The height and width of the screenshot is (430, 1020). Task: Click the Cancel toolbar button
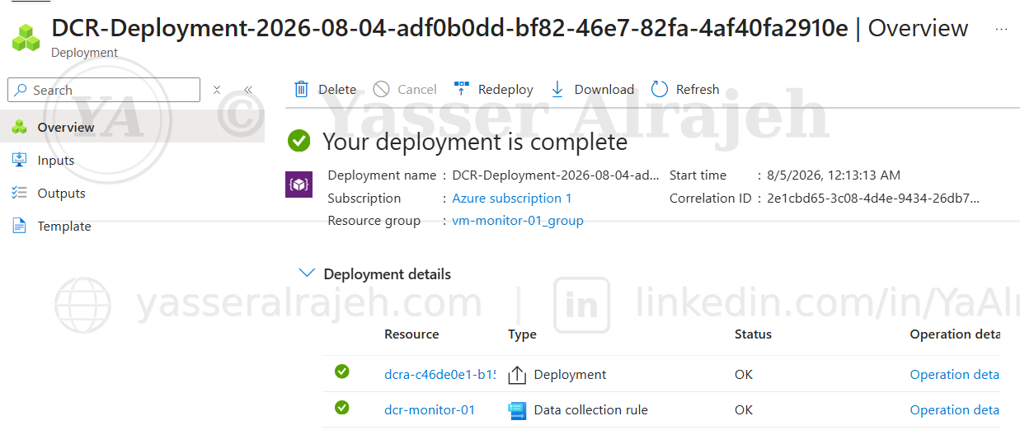[405, 89]
